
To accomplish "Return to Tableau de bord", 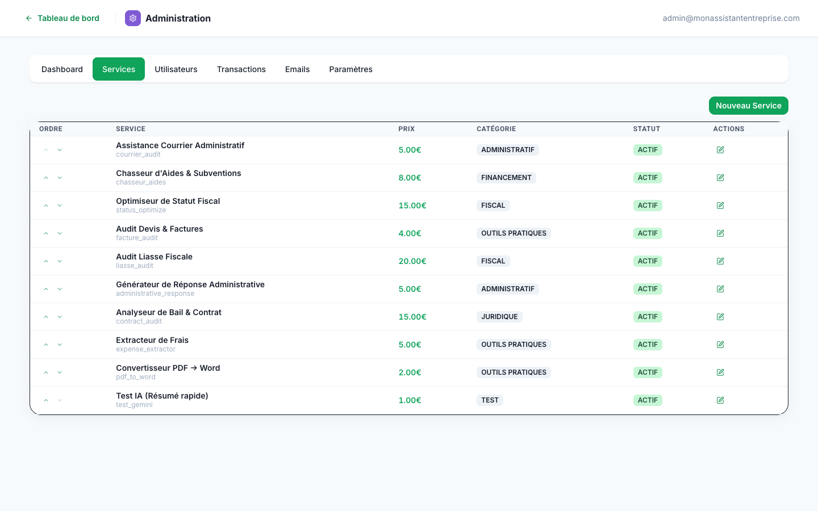I will 62,18.
